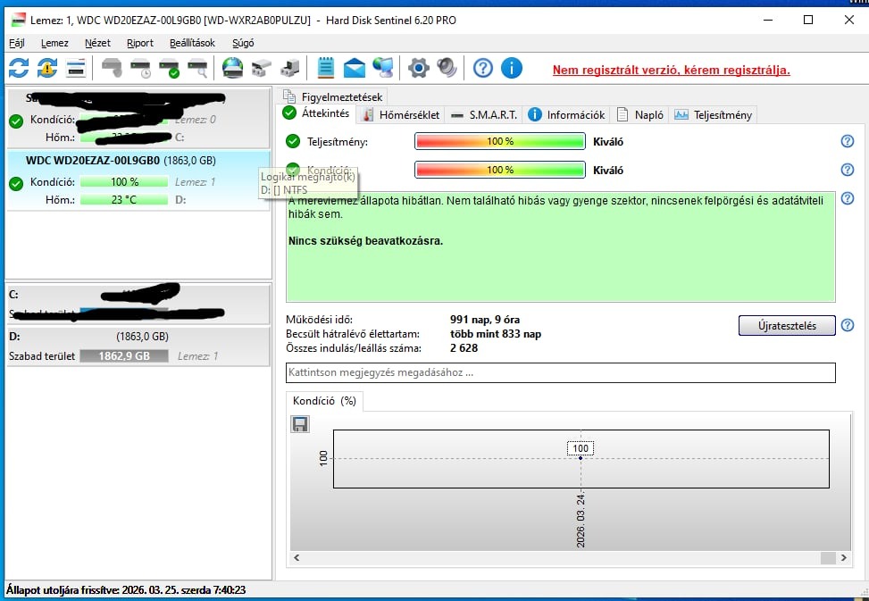The image size is (869, 601).
Task: Click the refresh icon with yellow warning sign
Action: click(x=47, y=68)
